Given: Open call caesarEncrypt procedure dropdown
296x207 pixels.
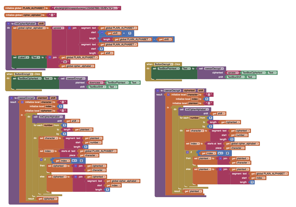Looking at the screenshot, I should point(75,79).
